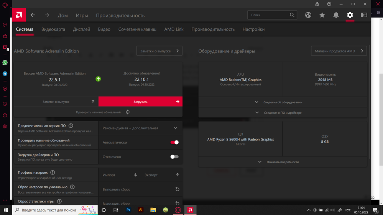383x215 pixels.
Task: Show help for Предпочтительная версия ПО
Action: click(x=71, y=126)
